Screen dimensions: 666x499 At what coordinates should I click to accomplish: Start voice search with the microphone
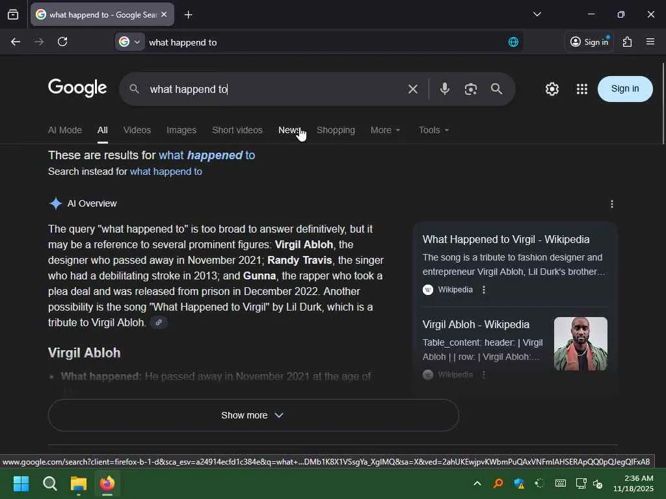(444, 88)
